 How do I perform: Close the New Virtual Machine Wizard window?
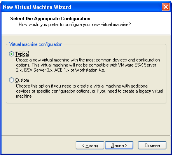pyautogui.click(x=166, y=7)
